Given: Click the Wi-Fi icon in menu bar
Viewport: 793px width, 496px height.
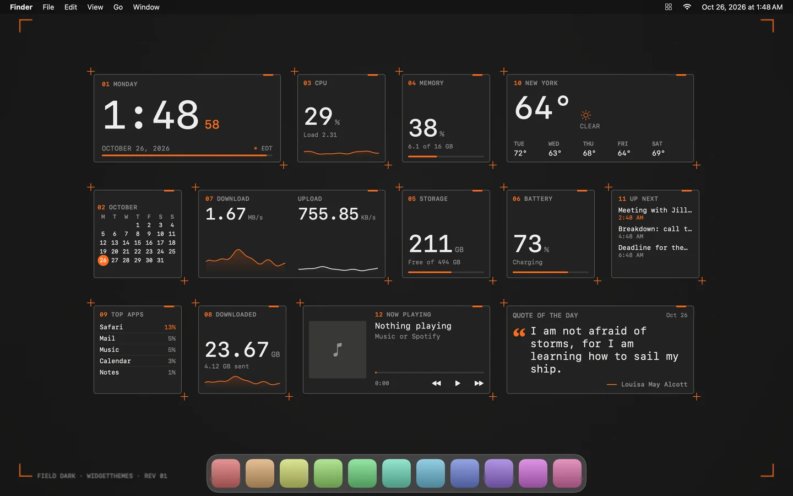Looking at the screenshot, I should pos(687,7).
